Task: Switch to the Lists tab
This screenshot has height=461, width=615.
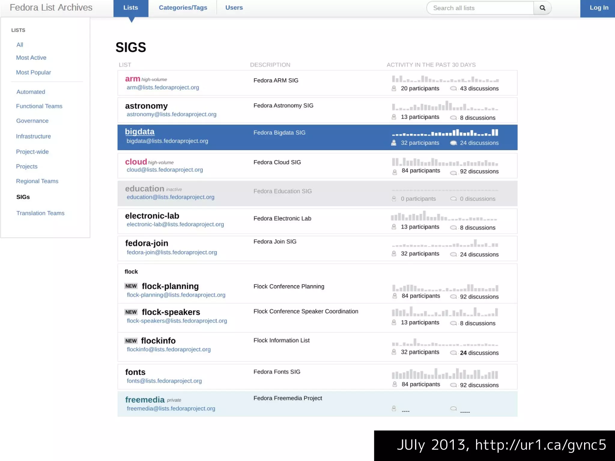Action: click(131, 8)
